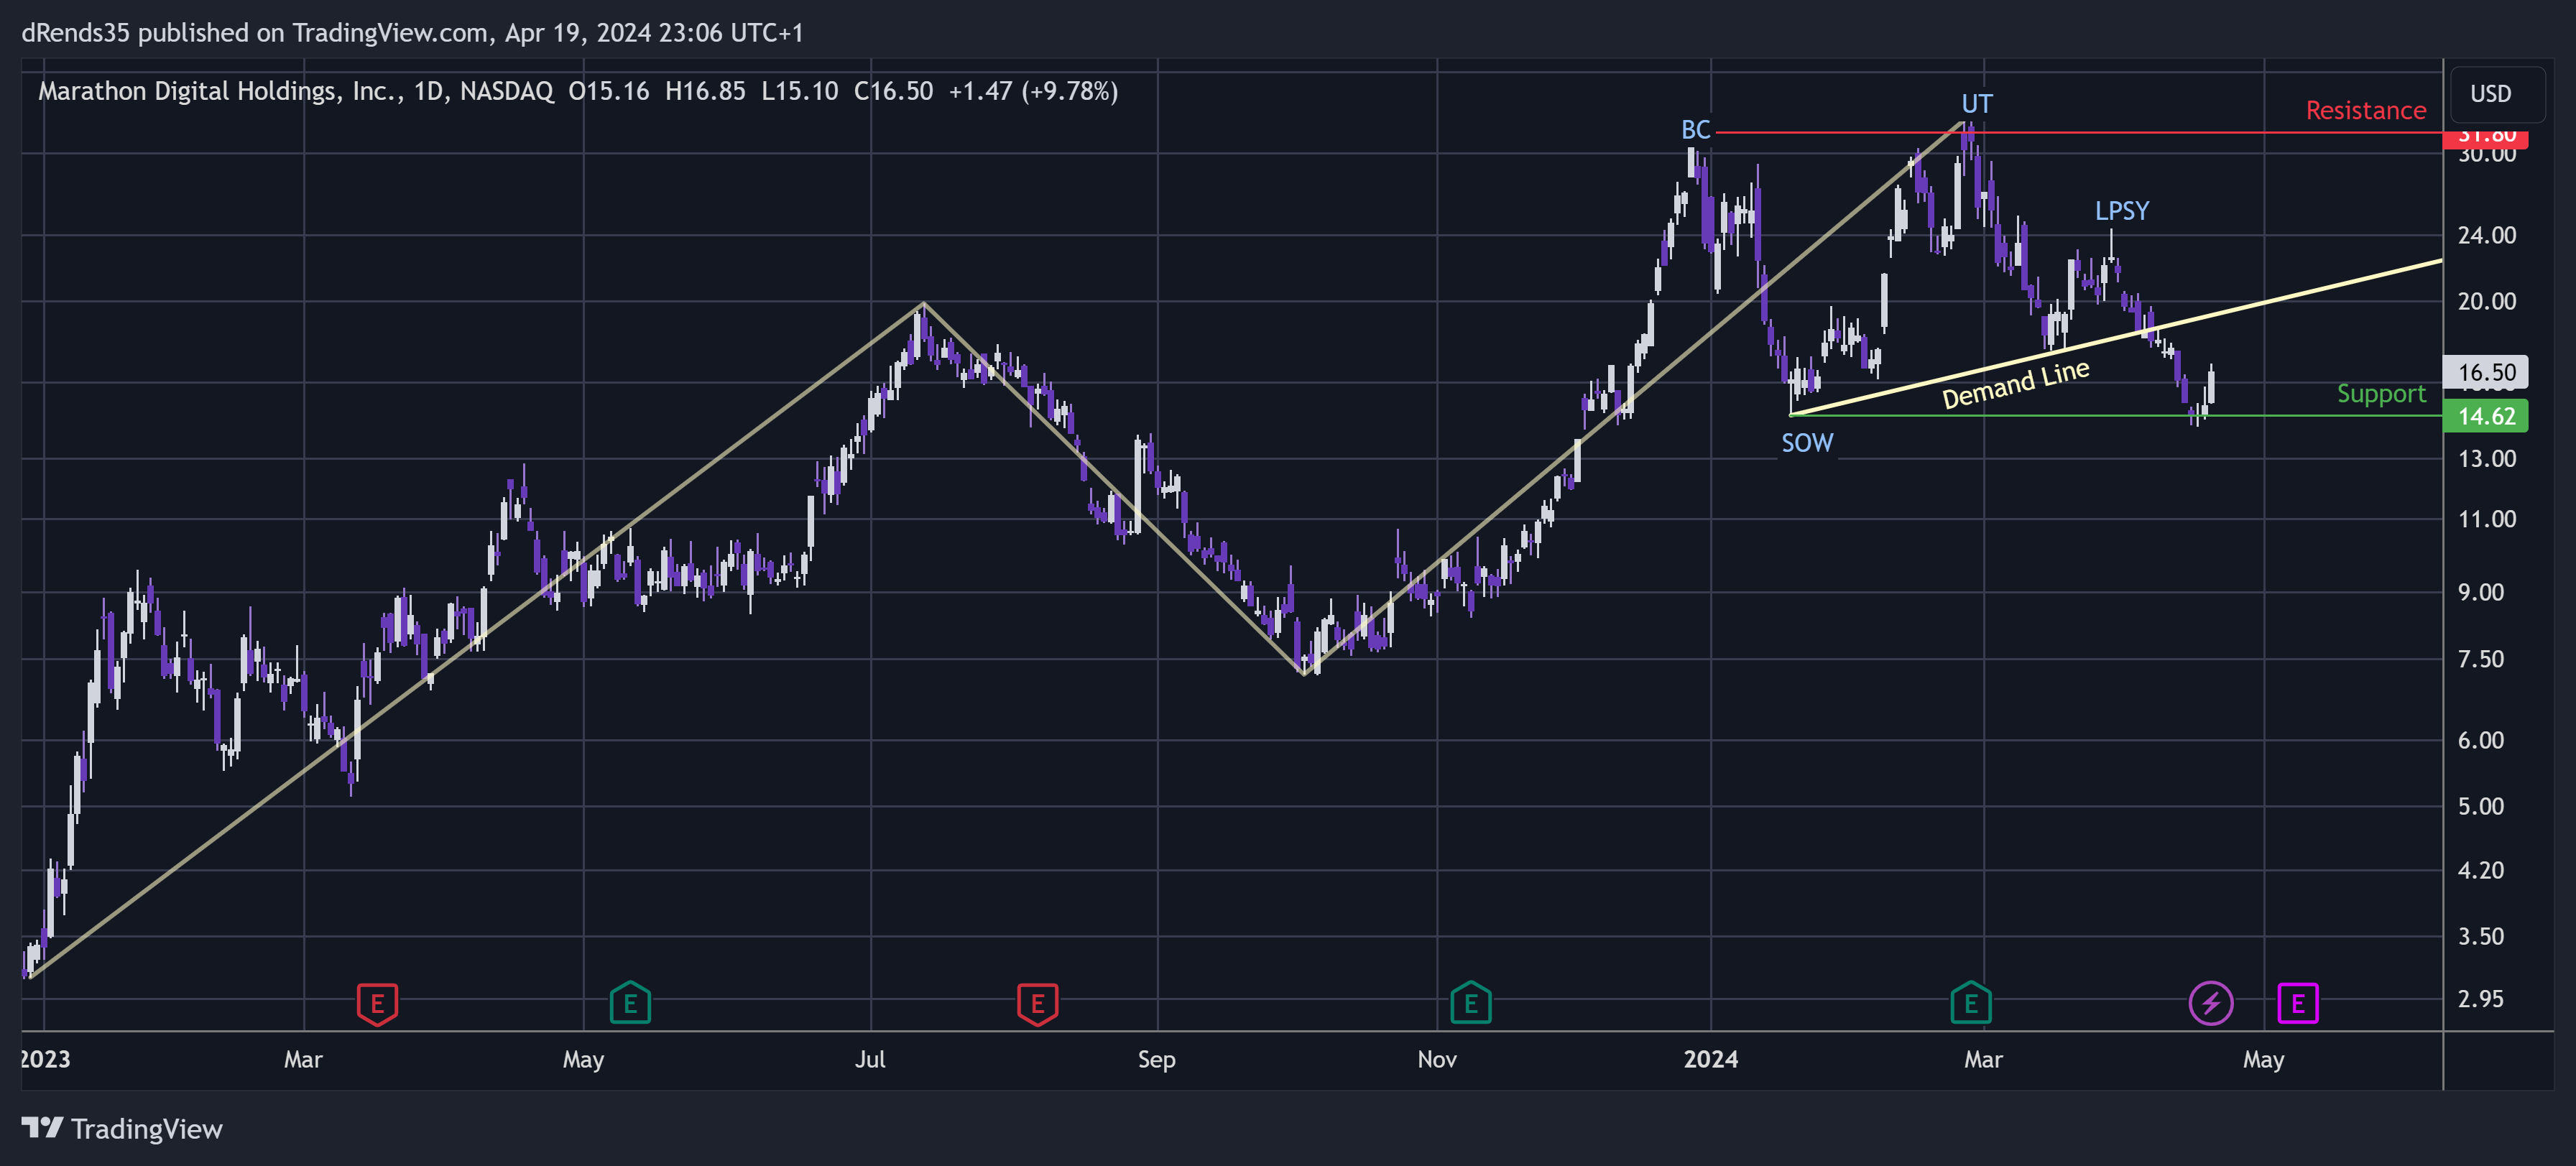This screenshot has height=1166, width=2576.
Task: Click the red Resistance label
Action: tap(2365, 110)
